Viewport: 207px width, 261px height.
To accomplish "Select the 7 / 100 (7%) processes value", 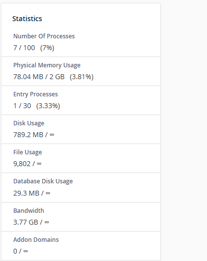I will tap(34, 48).
